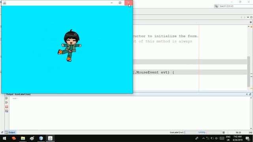
Task: Minimize the NetBeans IDE window
Action: (232, 2)
